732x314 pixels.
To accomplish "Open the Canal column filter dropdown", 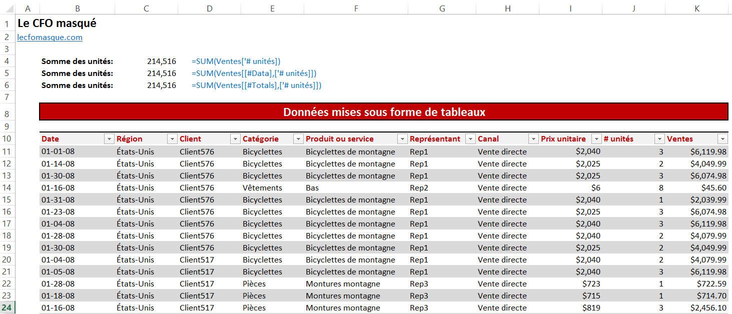I will pyautogui.click(x=533, y=139).
